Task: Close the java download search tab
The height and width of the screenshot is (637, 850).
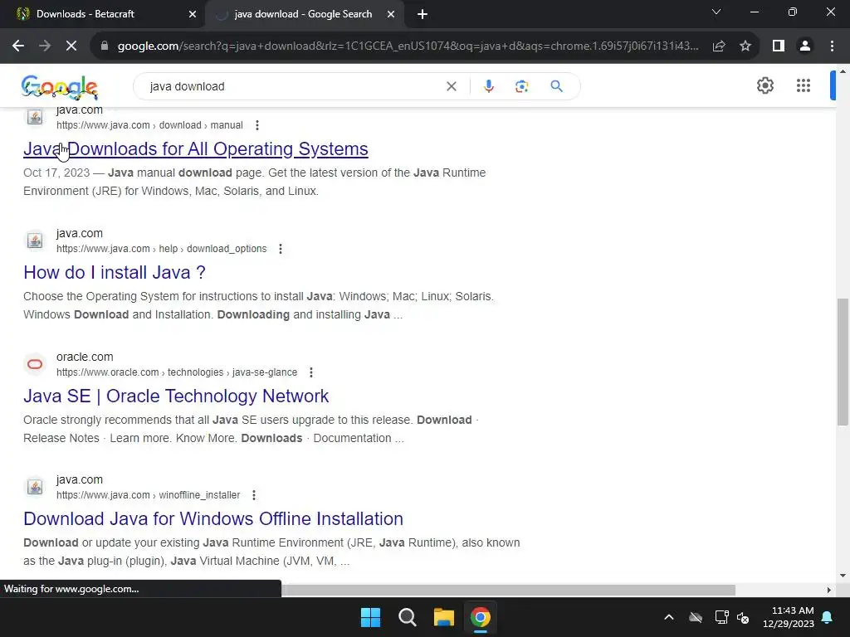Action: [391, 14]
